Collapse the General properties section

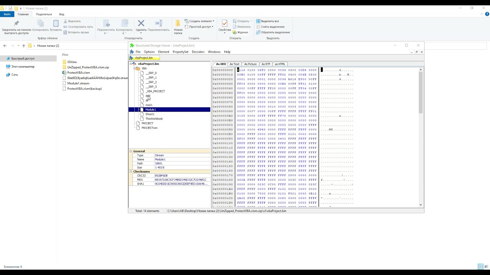tap(131, 151)
